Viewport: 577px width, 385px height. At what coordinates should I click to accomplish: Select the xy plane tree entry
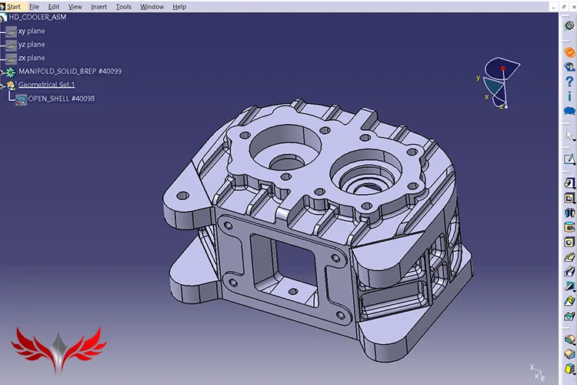point(32,31)
